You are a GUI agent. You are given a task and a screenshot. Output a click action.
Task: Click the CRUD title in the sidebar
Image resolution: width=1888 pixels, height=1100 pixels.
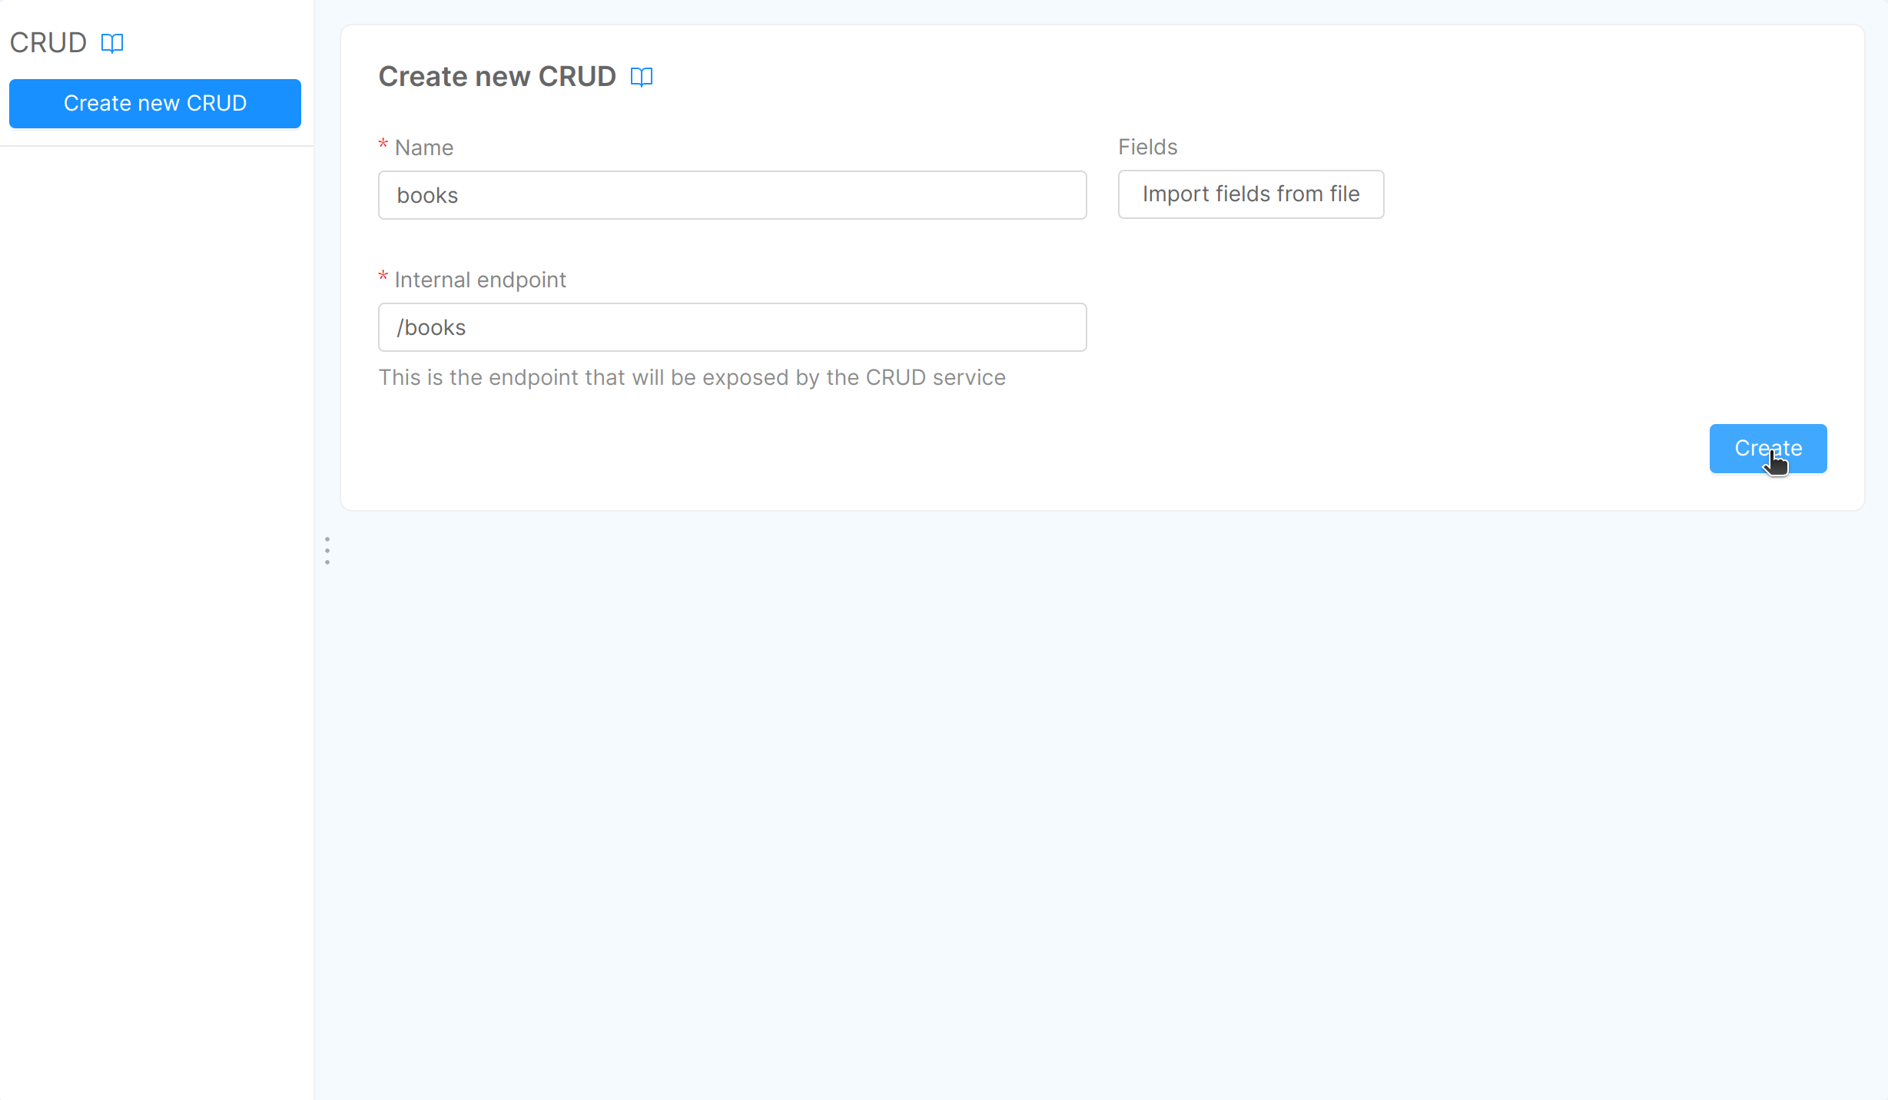click(48, 43)
